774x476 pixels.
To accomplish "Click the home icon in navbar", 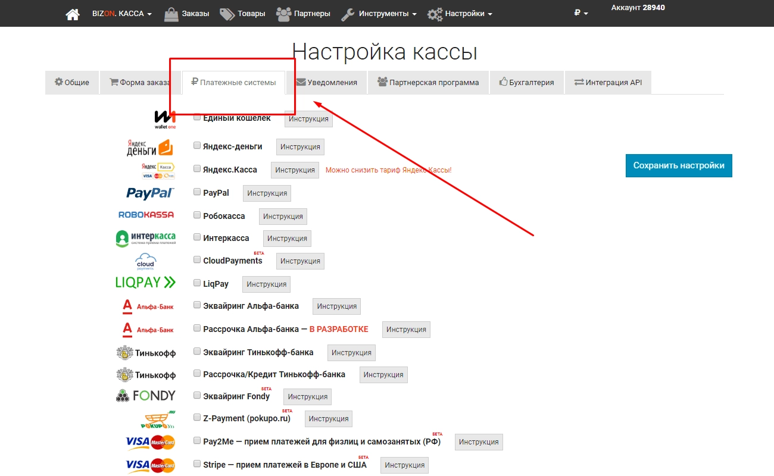I will point(73,14).
